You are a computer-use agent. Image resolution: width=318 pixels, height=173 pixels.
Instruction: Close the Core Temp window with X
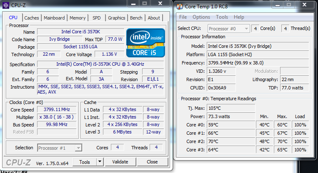pyautogui.click(x=304, y=5)
